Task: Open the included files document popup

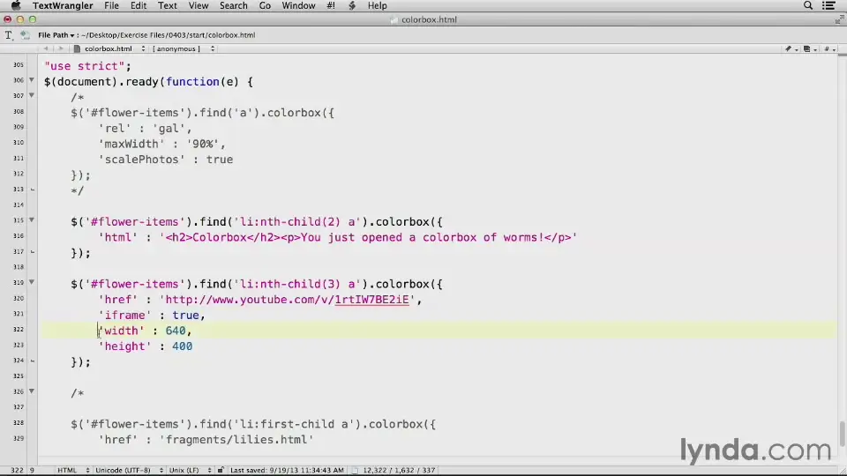Action: pos(809,48)
